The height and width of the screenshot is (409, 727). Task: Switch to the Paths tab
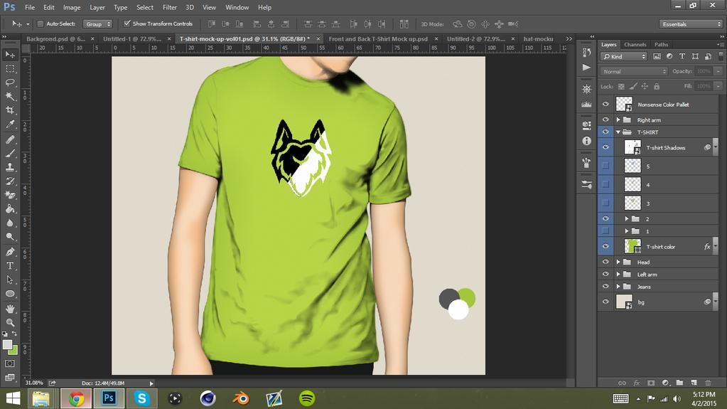coord(661,45)
